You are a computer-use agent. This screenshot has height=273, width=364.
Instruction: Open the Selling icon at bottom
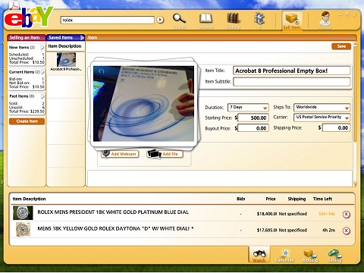pyautogui.click(x=334, y=256)
